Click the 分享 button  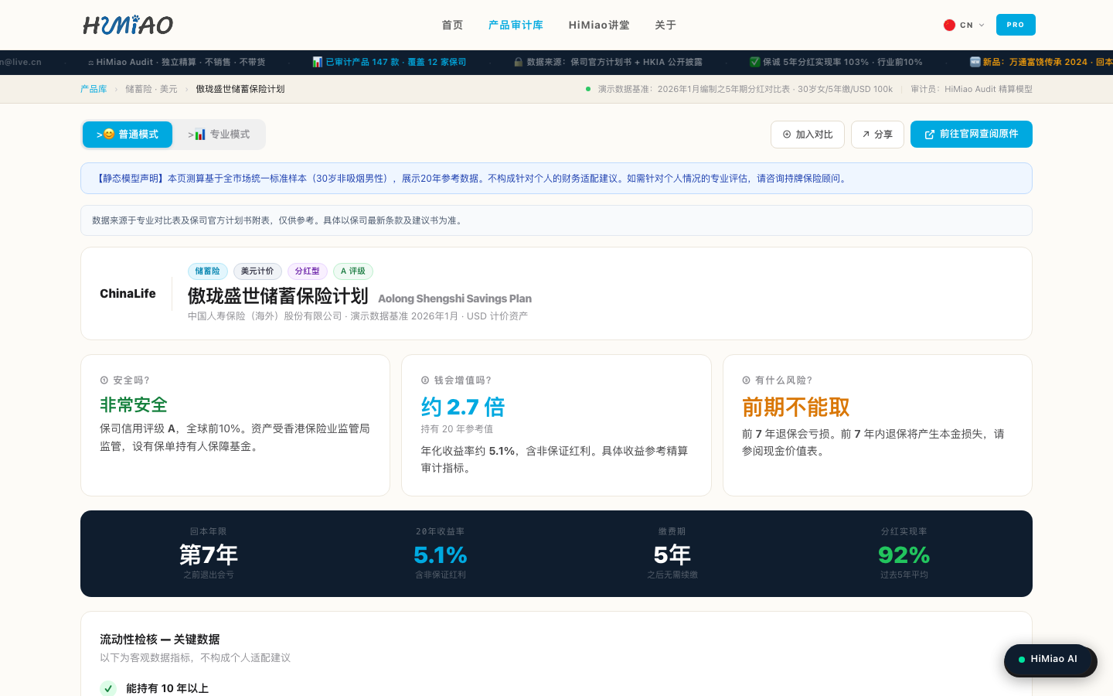pos(877,135)
